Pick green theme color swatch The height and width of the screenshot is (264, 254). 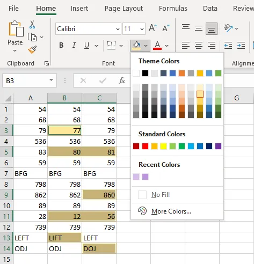coord(218,73)
